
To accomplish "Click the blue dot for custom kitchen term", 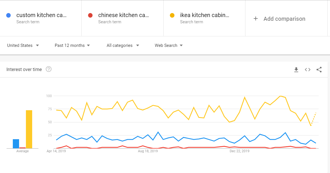I will 9,15.
